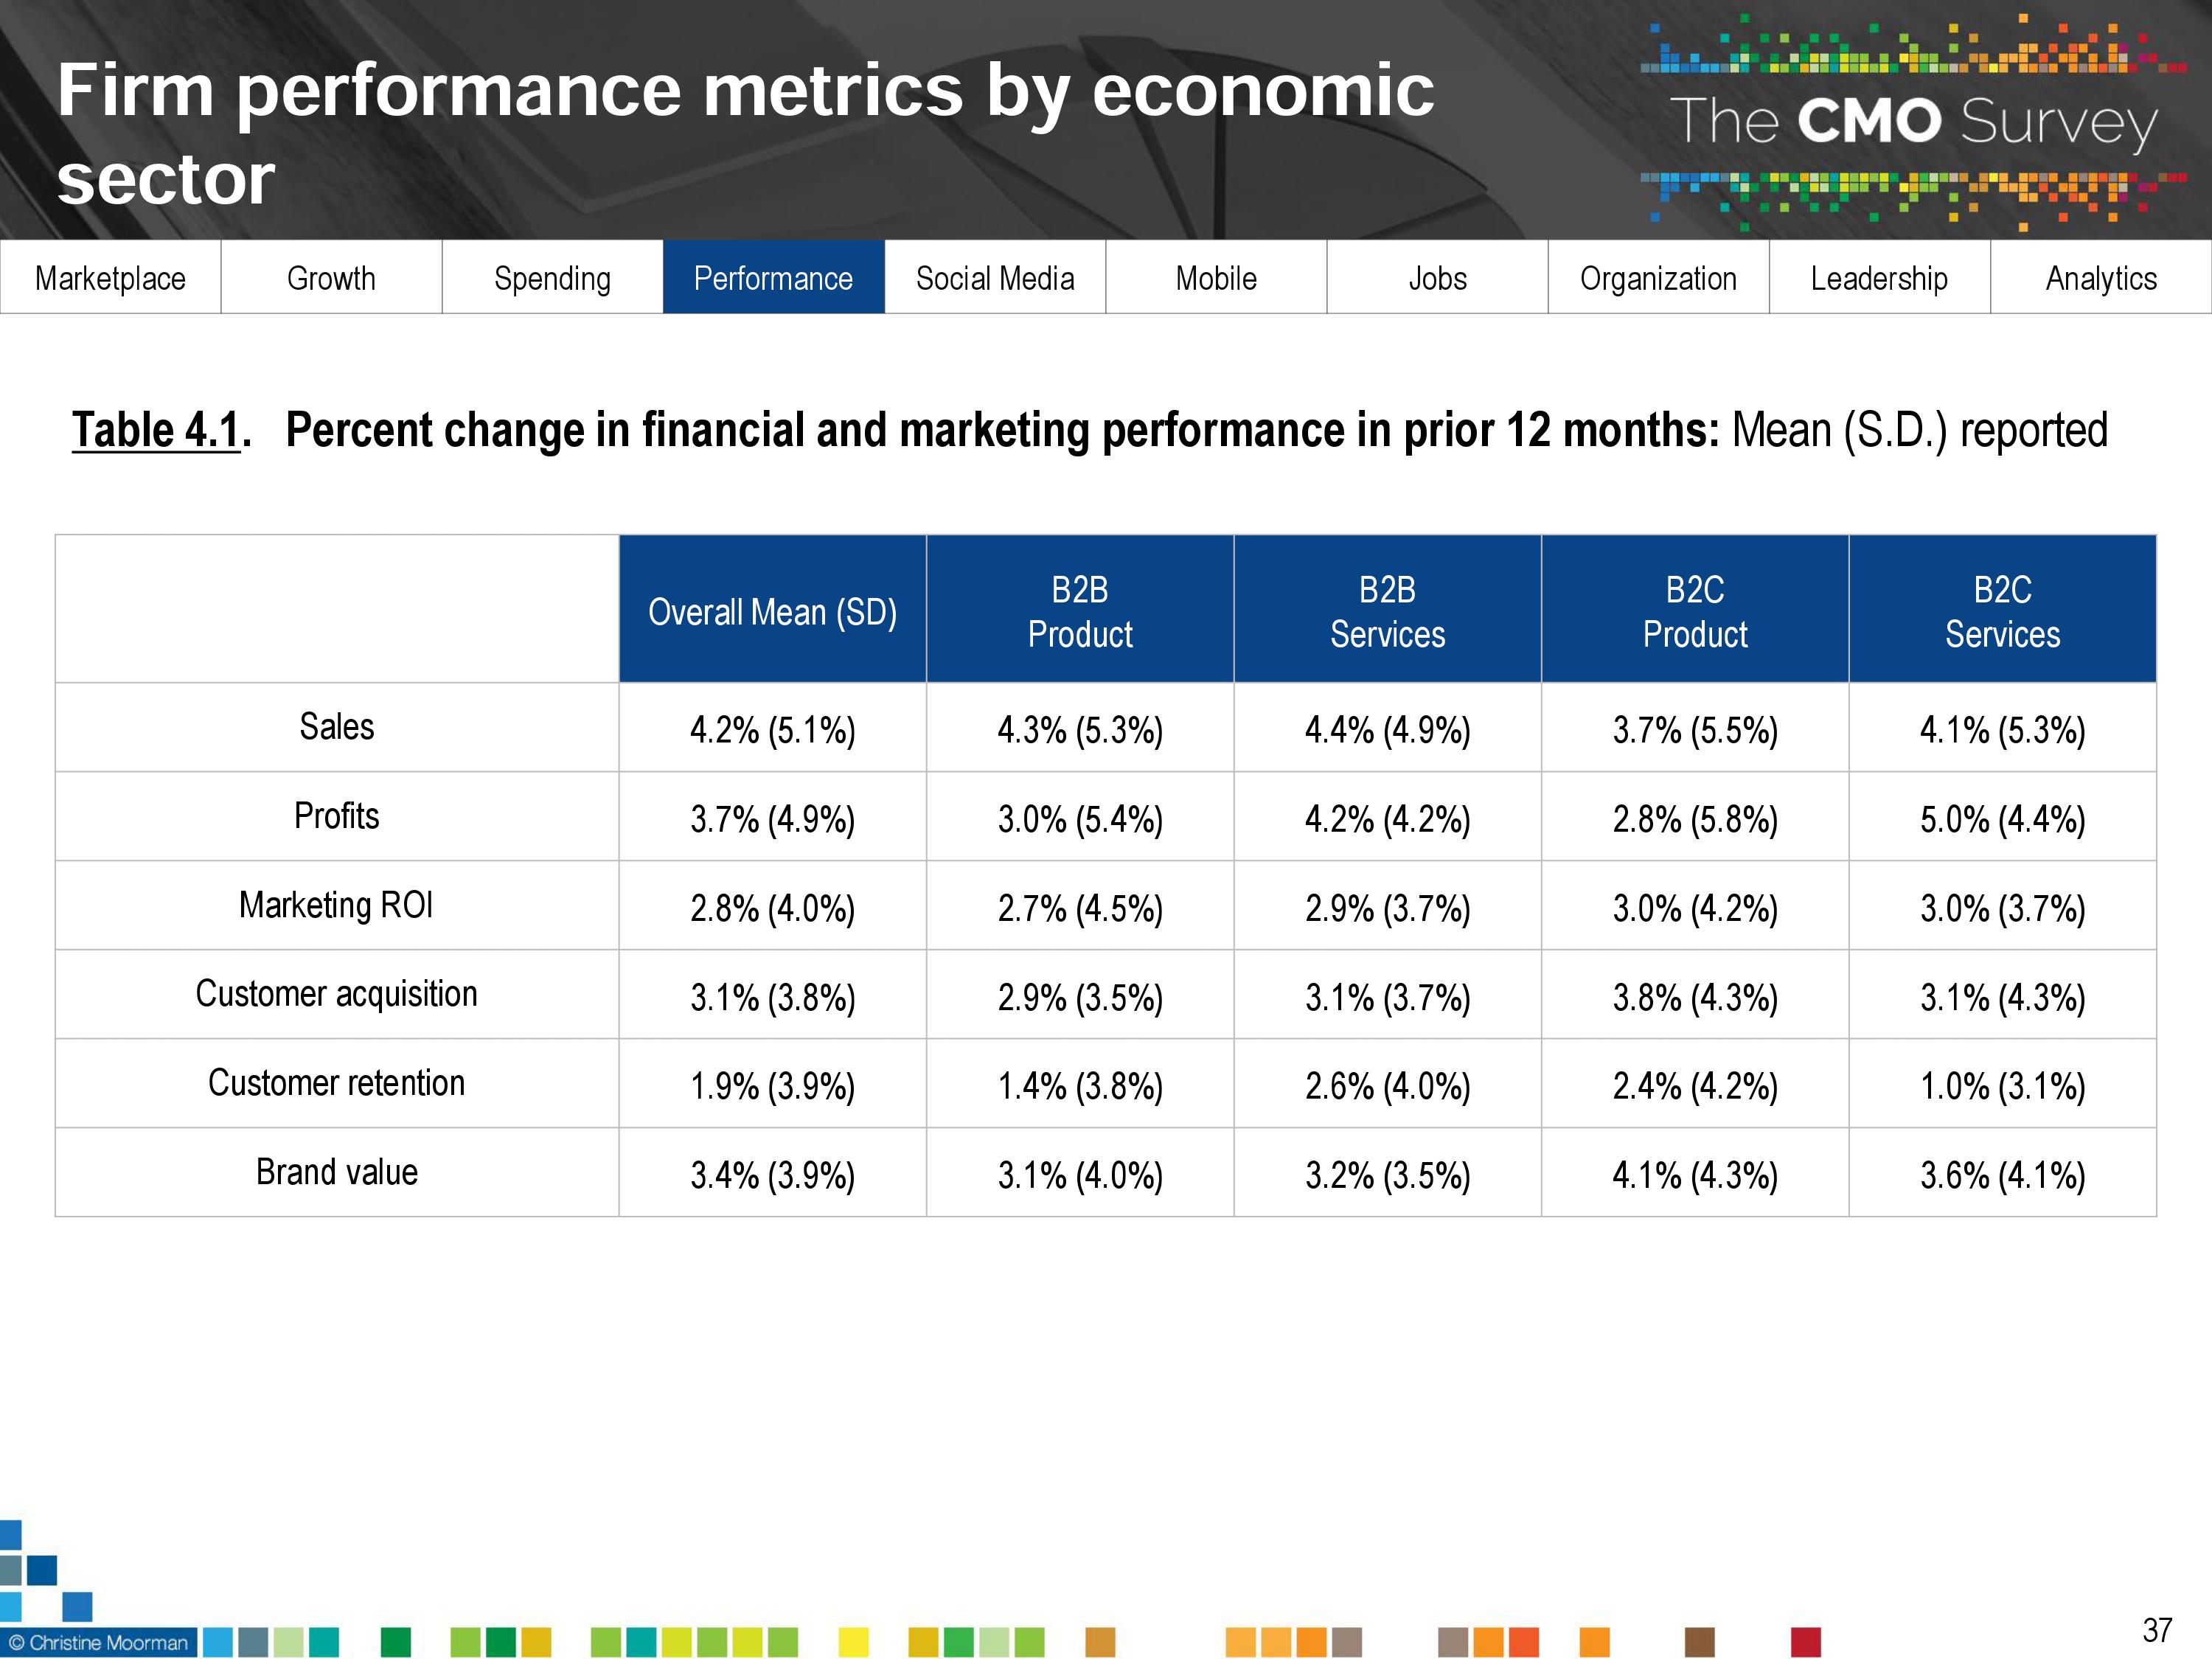Click The CMO Survey logo
Viewport: 2212px width, 1659px height.
coord(1912,122)
